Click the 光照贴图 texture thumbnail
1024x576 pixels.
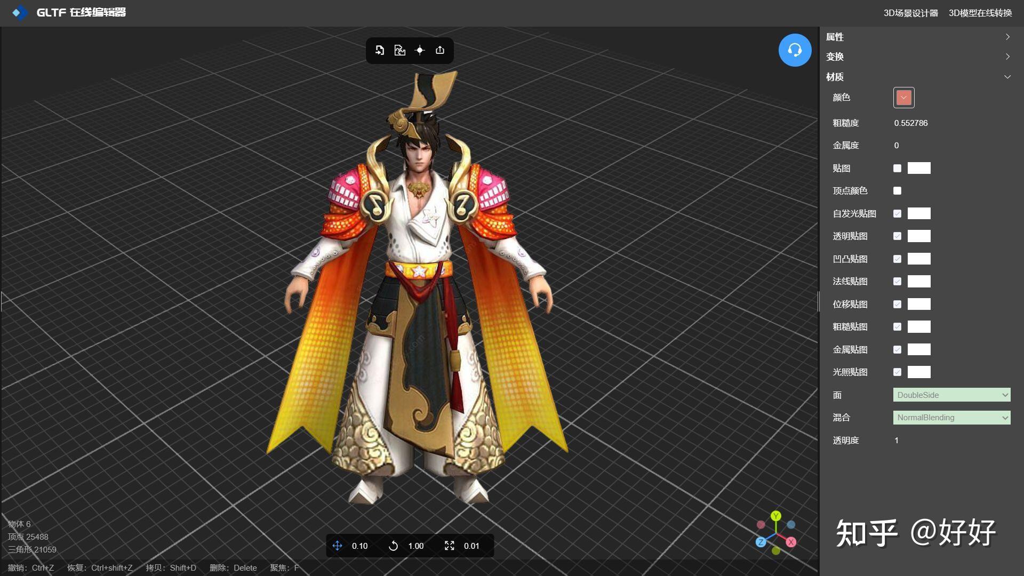click(919, 372)
